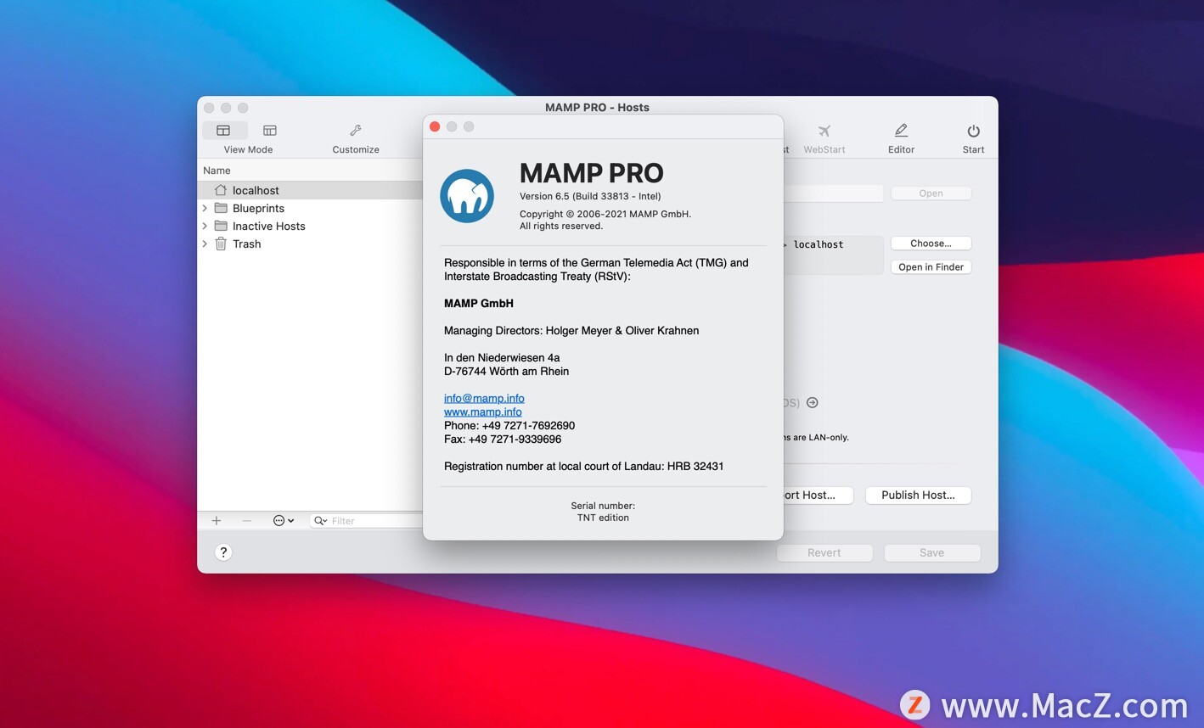Click the Blueprints label
This screenshot has height=728, width=1204.
point(258,208)
